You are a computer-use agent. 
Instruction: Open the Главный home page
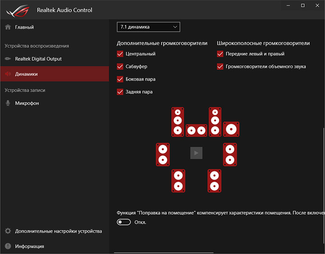tap(24, 27)
